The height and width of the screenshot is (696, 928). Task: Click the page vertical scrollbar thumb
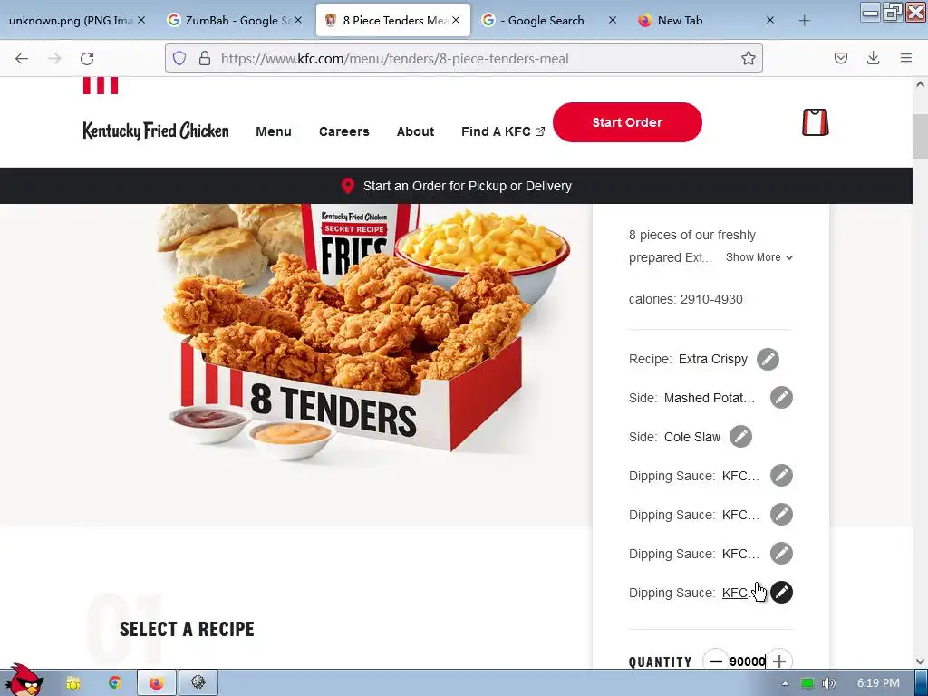tap(920, 136)
